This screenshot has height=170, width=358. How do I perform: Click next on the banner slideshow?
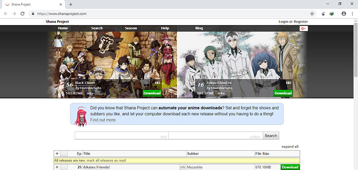pos(301,65)
